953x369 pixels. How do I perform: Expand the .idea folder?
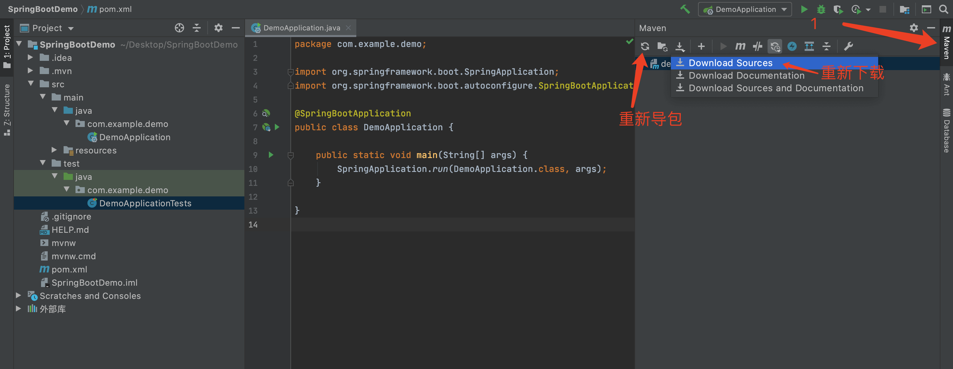click(x=30, y=57)
